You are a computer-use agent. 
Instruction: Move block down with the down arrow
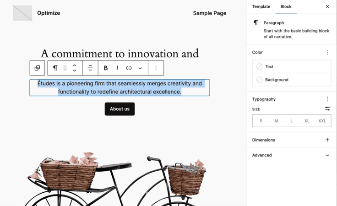[75, 70]
